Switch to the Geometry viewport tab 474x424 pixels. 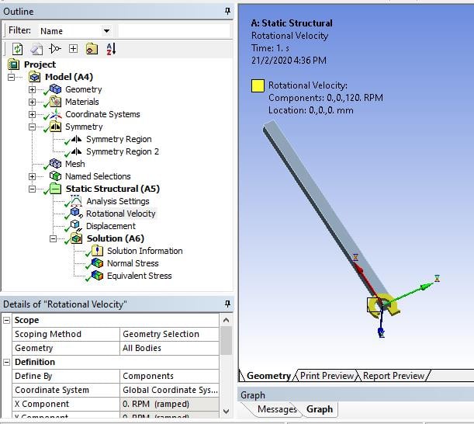pos(268,376)
